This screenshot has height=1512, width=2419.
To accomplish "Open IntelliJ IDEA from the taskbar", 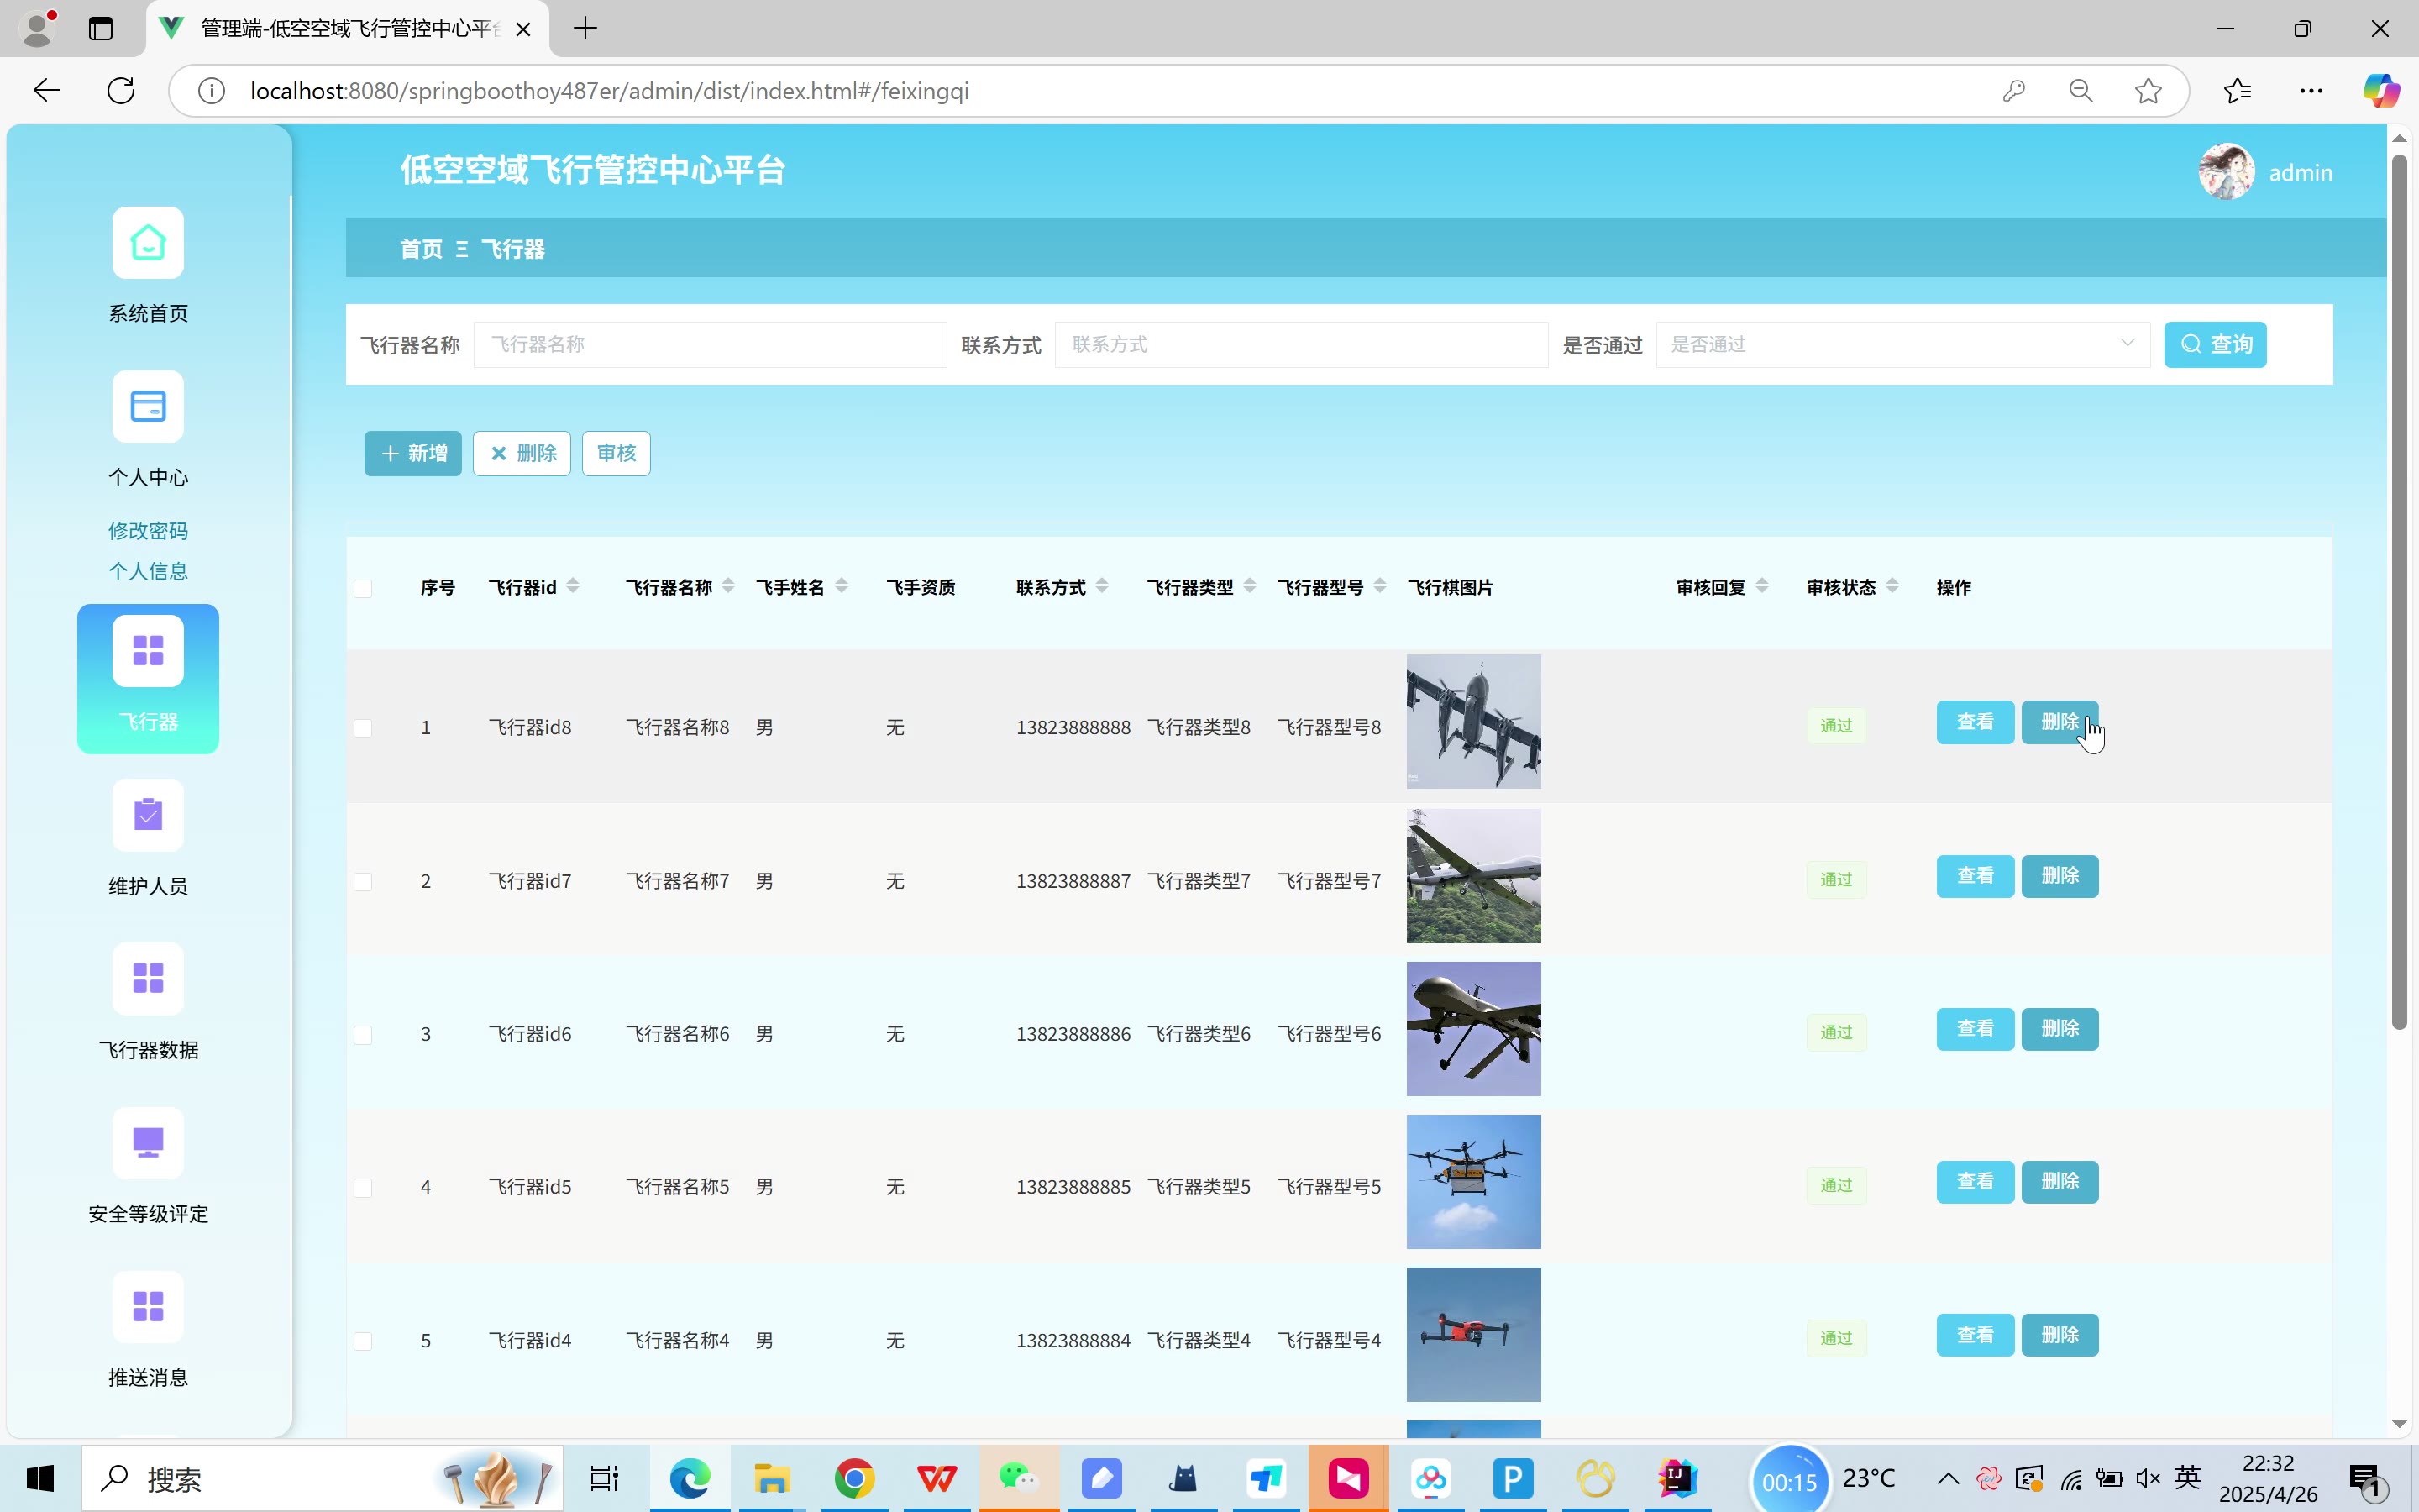I will [1677, 1478].
